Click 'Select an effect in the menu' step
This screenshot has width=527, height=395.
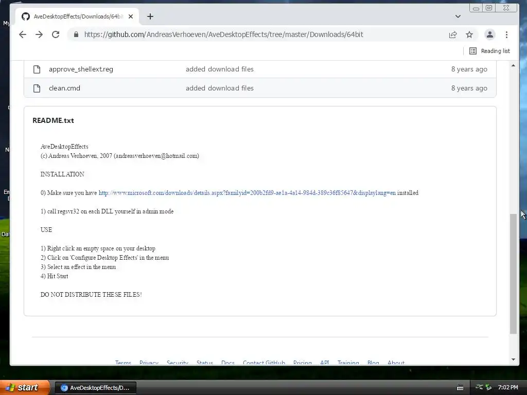pos(78,267)
